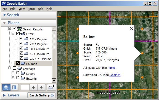Enable the Overlays checkbox

15,68
